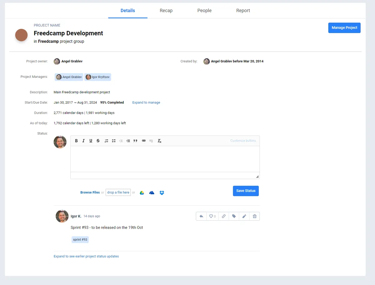This screenshot has width=375, height=285.
Task: Expand to manage project dates
Action: [x=146, y=102]
